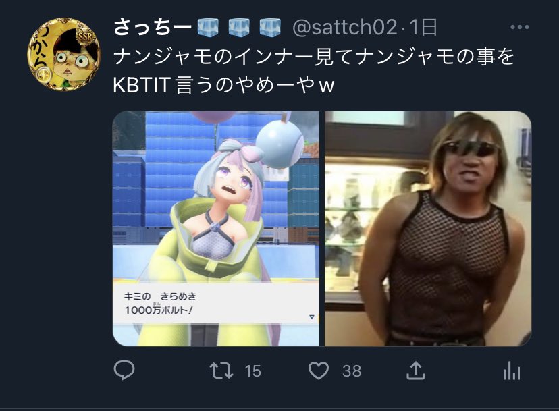Image resolution: width=559 pixels, height=411 pixels.
Task: Click the 1日 timestamp
Action: click(423, 28)
